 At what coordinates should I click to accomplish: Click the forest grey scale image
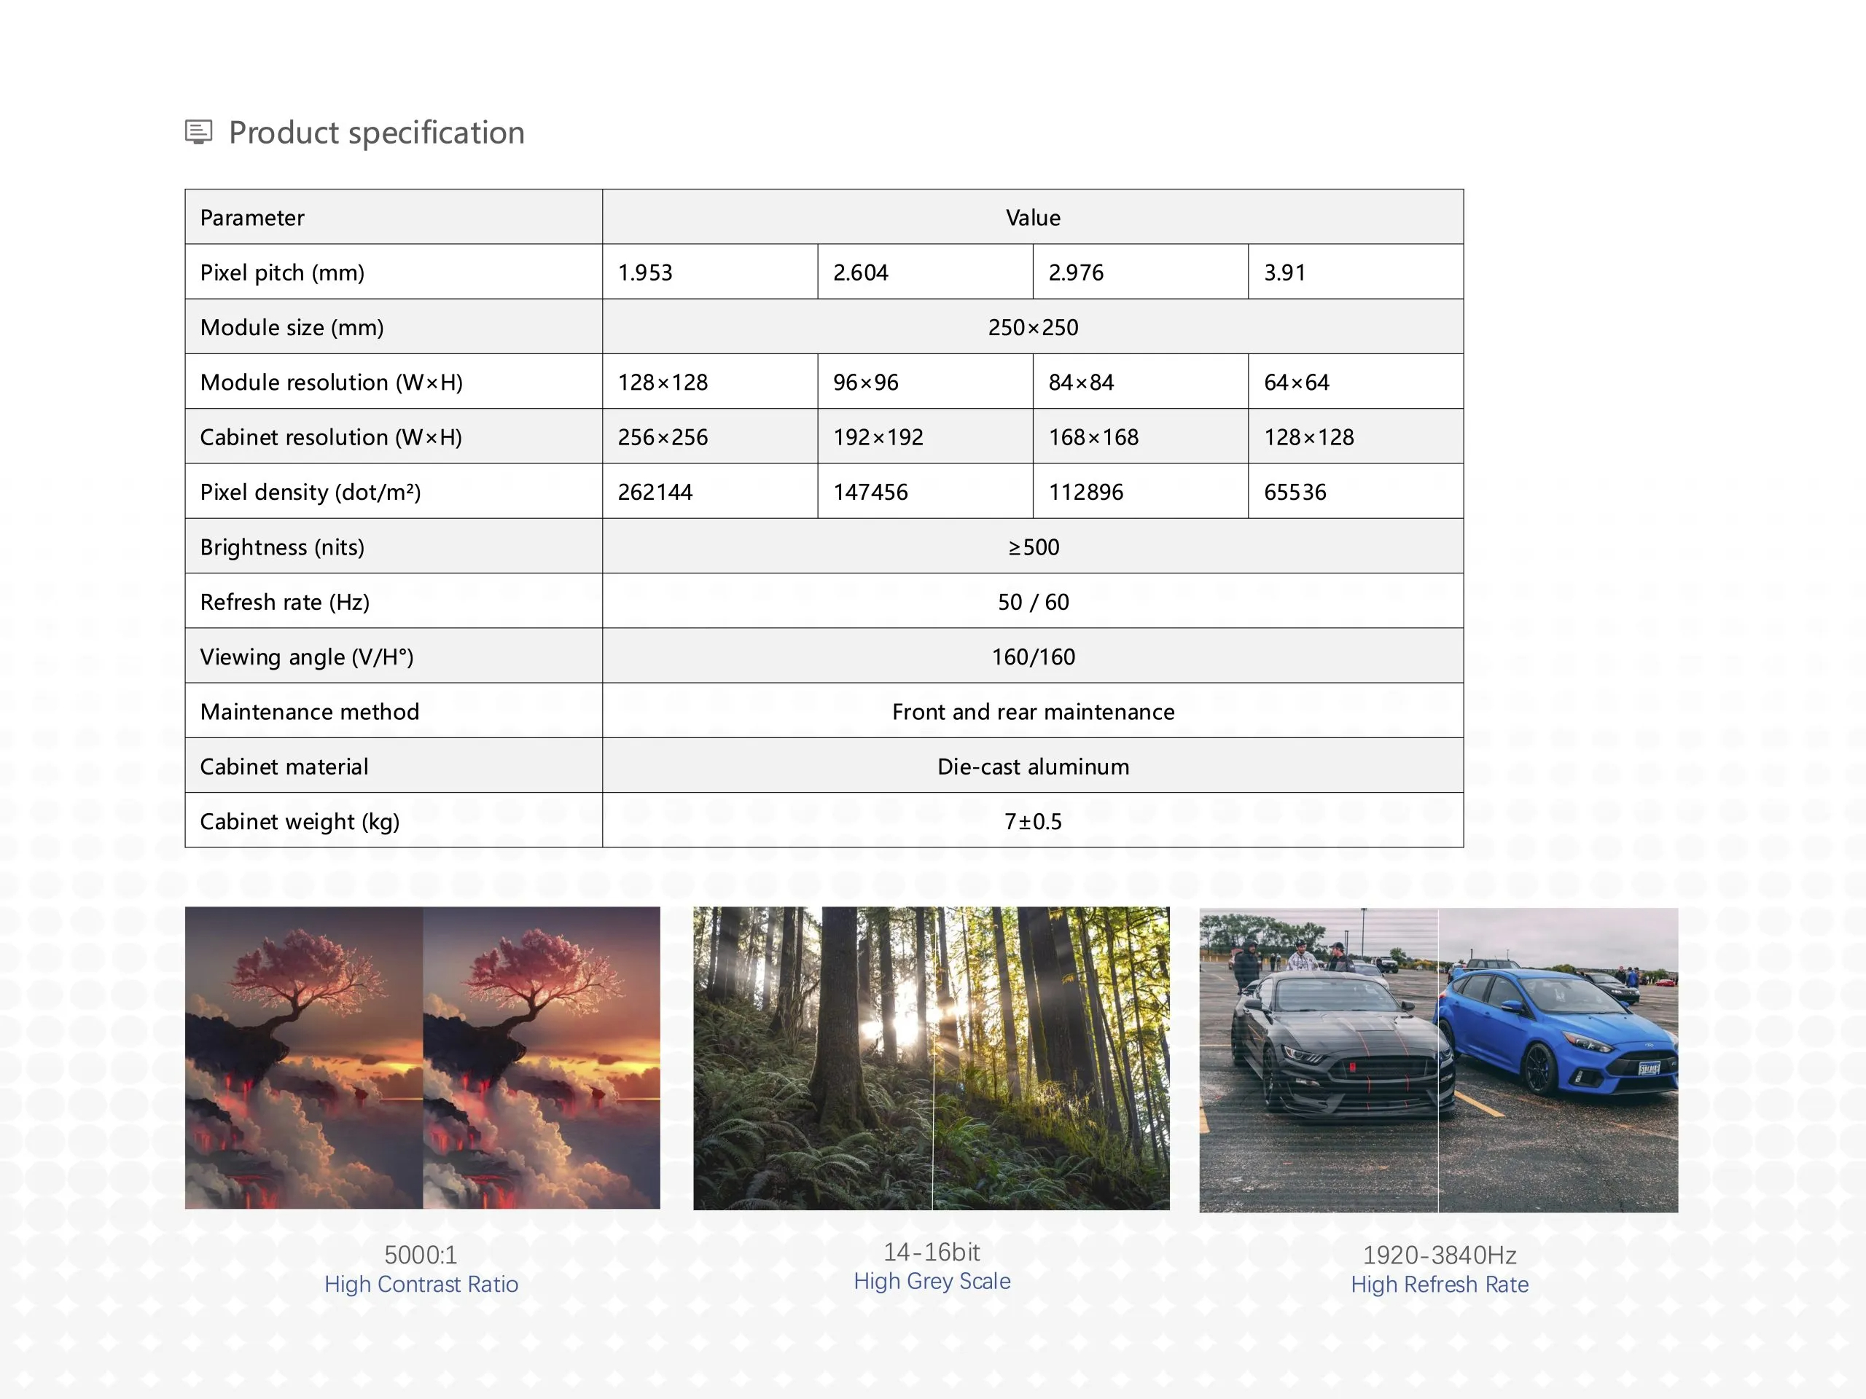931,1057
